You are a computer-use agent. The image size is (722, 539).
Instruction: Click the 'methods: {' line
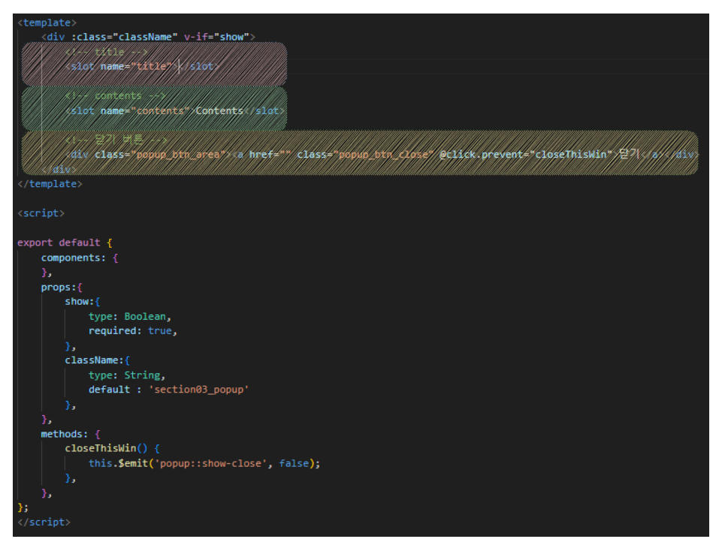point(71,434)
